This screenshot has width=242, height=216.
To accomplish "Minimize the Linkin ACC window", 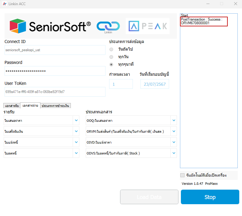I will [x=208, y=4].
